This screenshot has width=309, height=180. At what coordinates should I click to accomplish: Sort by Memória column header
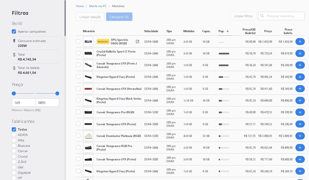click(x=89, y=31)
